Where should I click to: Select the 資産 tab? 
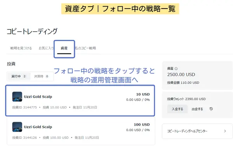64,48
